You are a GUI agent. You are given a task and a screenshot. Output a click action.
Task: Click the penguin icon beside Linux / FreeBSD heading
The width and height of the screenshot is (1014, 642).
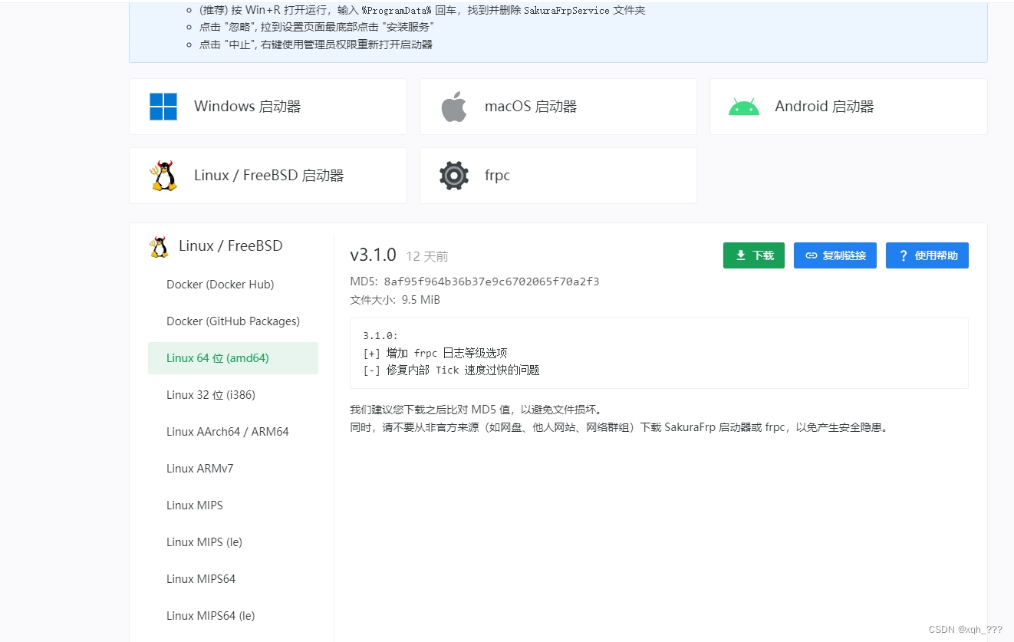point(158,245)
